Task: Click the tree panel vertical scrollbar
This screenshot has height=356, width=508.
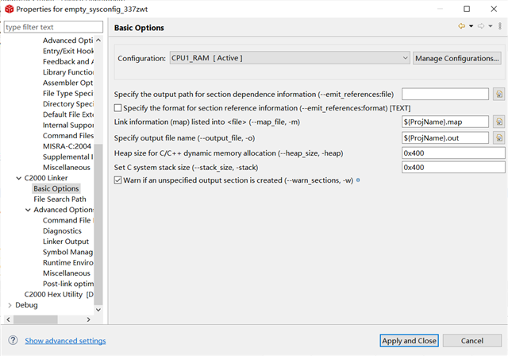Action: 99,159
